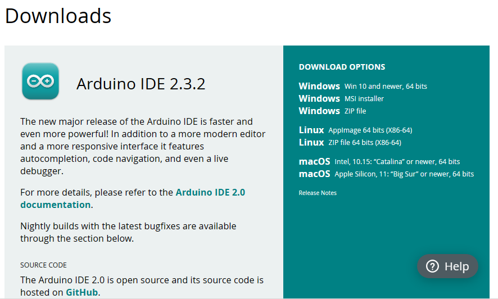Download the Windows MSI installer
The height and width of the screenshot is (299, 498).
tap(341, 98)
